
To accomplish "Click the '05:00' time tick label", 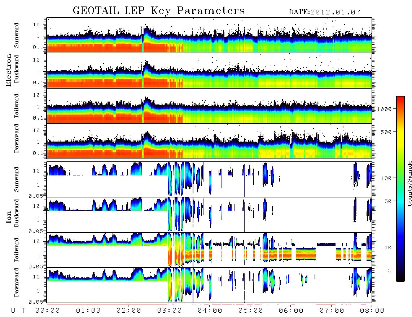I will point(251,311).
